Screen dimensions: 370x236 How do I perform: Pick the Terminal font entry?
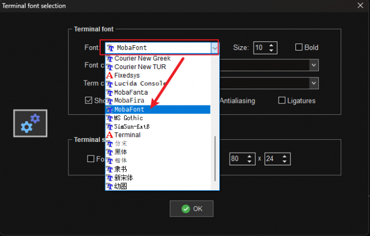(158, 135)
